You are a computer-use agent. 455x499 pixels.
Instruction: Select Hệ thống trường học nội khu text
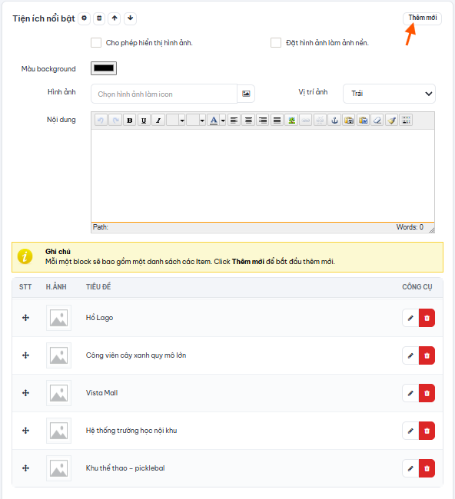point(131,430)
